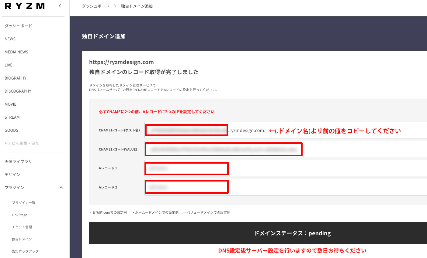The image size is (427, 258).
Task: Open the デザイン sidebar item
Action: point(12,175)
